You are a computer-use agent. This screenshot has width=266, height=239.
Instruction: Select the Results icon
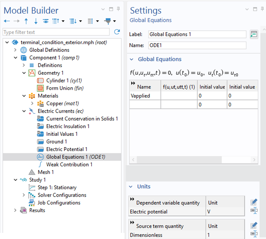[23, 210]
